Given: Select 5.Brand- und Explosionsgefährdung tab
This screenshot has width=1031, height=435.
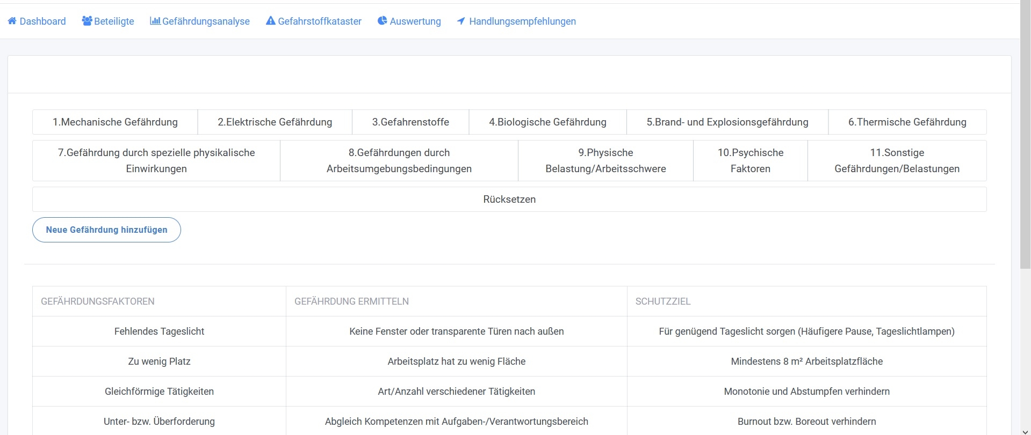Looking at the screenshot, I should [x=727, y=122].
